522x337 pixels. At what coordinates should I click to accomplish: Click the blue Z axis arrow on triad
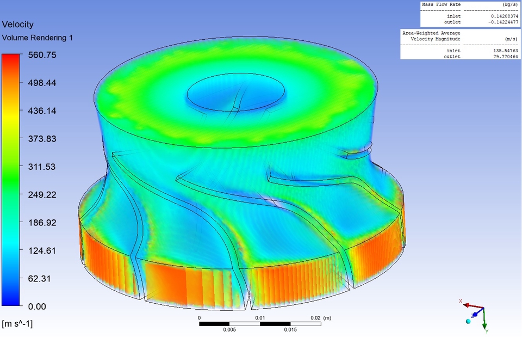(x=475, y=315)
